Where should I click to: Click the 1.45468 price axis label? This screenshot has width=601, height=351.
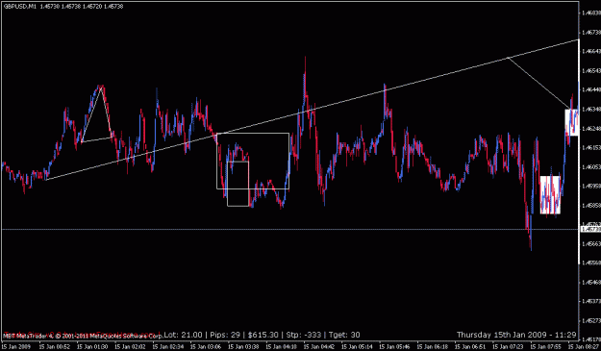[591, 282]
